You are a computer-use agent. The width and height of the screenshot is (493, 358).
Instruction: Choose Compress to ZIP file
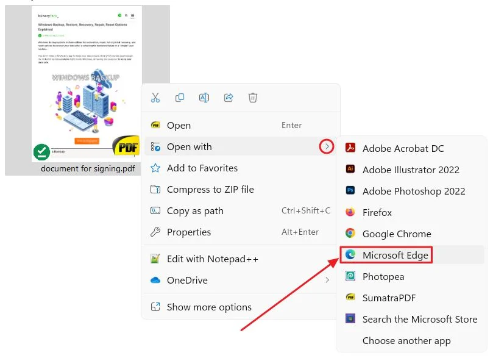coord(241,190)
